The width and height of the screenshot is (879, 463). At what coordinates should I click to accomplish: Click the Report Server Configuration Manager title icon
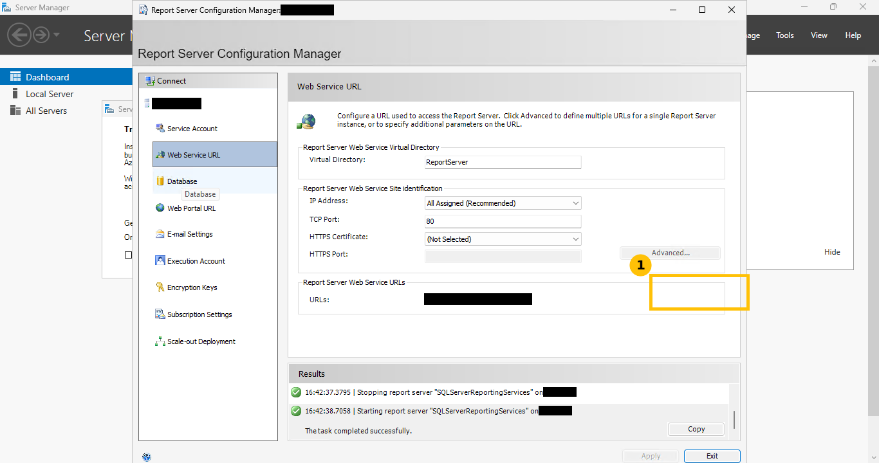click(143, 10)
